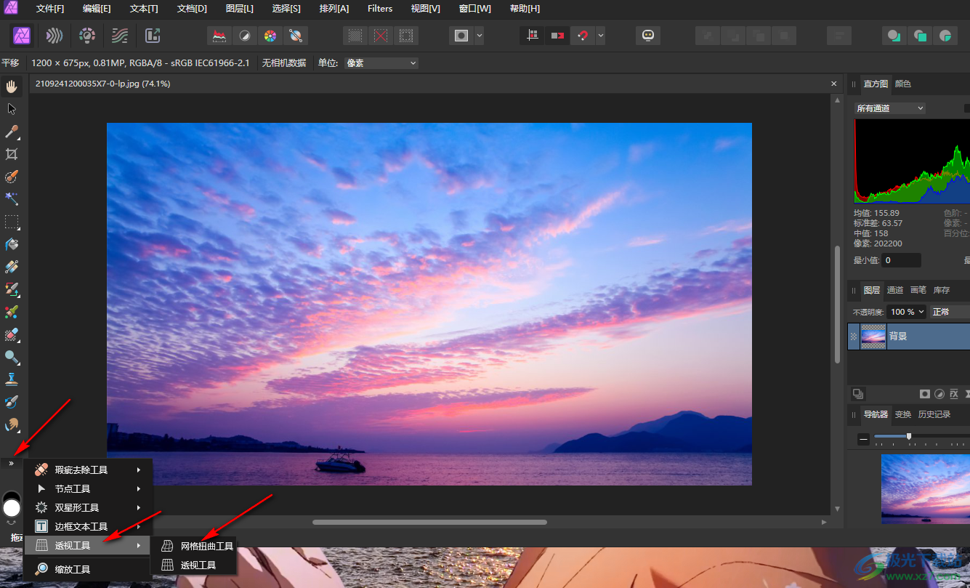
Task: Toggle snapping with the red magnet icon
Action: click(583, 35)
